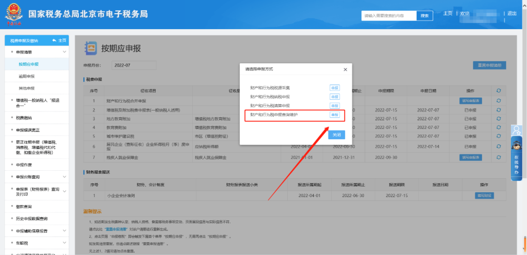Expand the 车船税 sidebar section
Image resolution: width=527 pixels, height=255 pixels.
pos(64,243)
